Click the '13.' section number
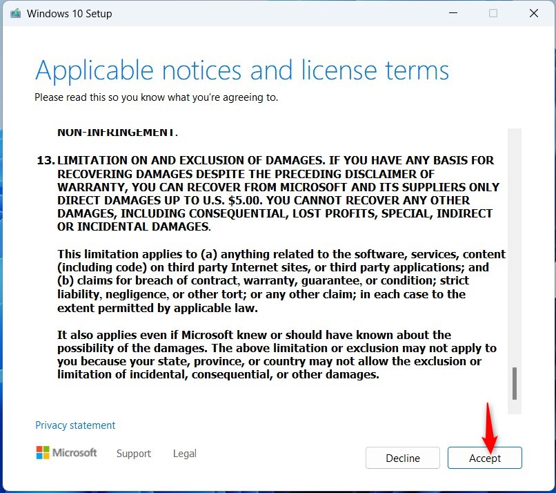 coord(46,160)
